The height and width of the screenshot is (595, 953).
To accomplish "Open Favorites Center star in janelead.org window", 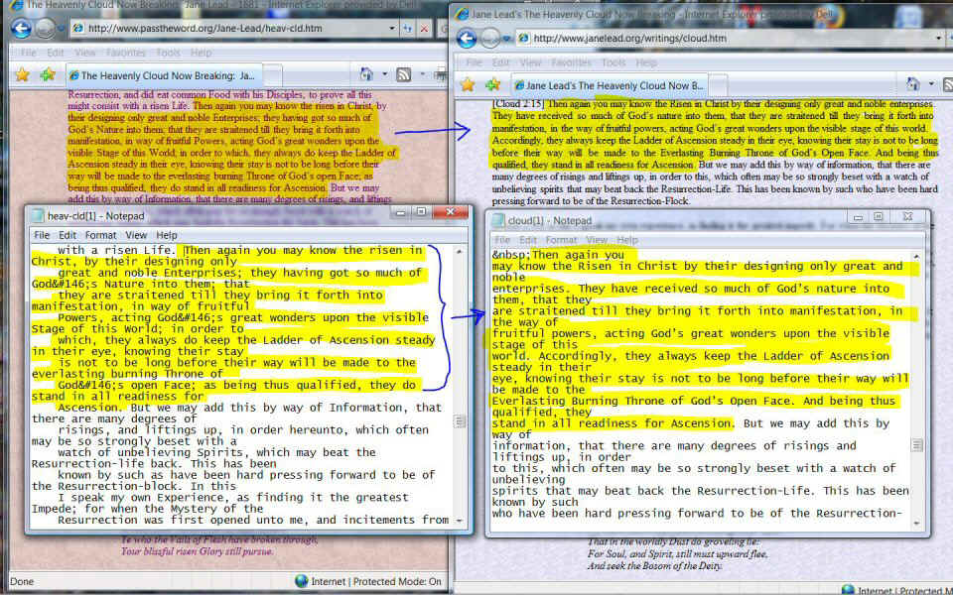I will pyautogui.click(x=467, y=85).
